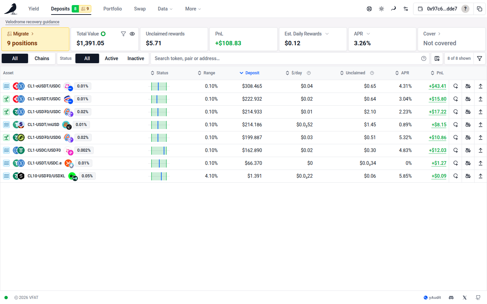Open the Discord icon in footer
Viewport: 487px width, 304px height.
point(451,298)
